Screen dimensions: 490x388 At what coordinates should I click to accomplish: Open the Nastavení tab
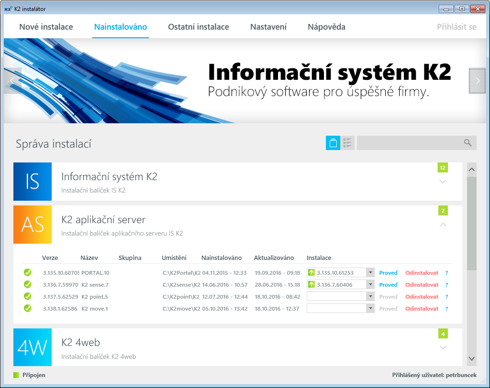click(268, 27)
